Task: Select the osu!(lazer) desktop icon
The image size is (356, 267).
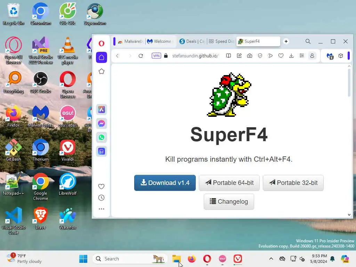Action: tap(68, 116)
